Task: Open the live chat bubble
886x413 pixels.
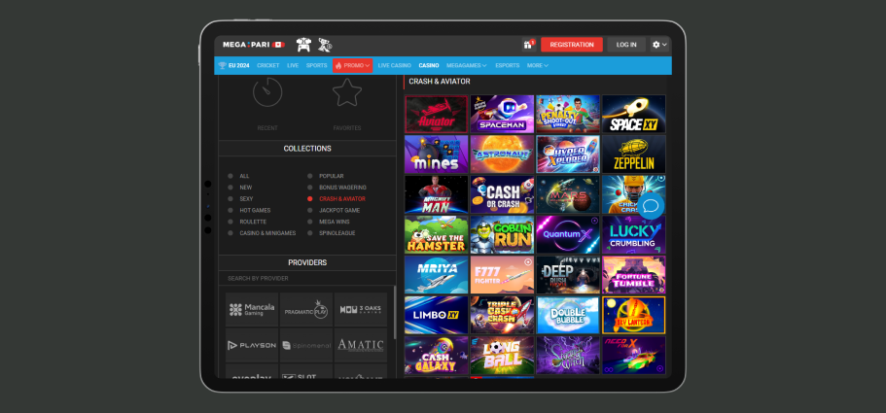Action: 651,206
